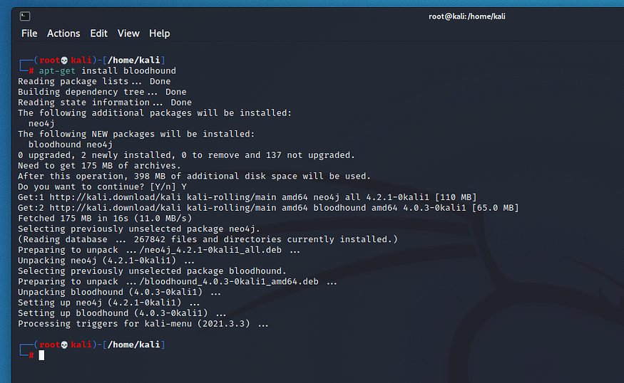Click the 'Need to get 175 MB' line
The image size is (624, 383).
point(99,166)
